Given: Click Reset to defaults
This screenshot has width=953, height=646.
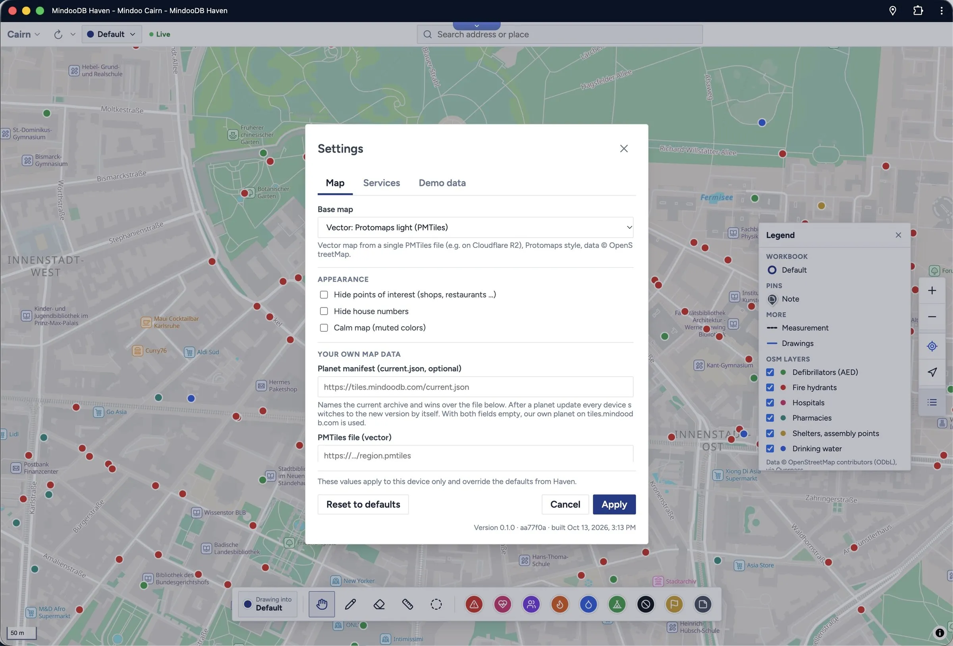Looking at the screenshot, I should (x=363, y=505).
